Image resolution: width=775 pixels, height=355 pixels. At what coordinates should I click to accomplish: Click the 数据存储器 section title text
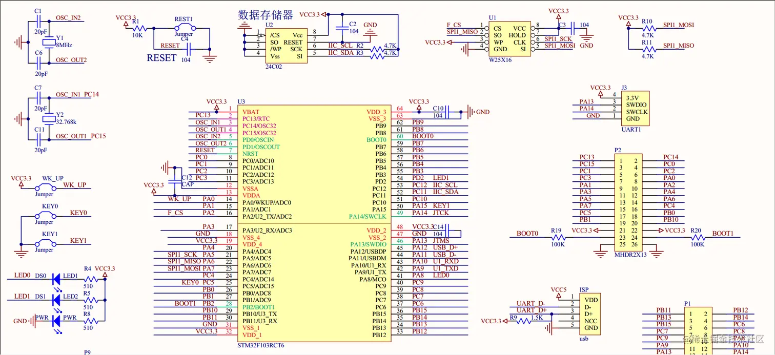pos(264,15)
